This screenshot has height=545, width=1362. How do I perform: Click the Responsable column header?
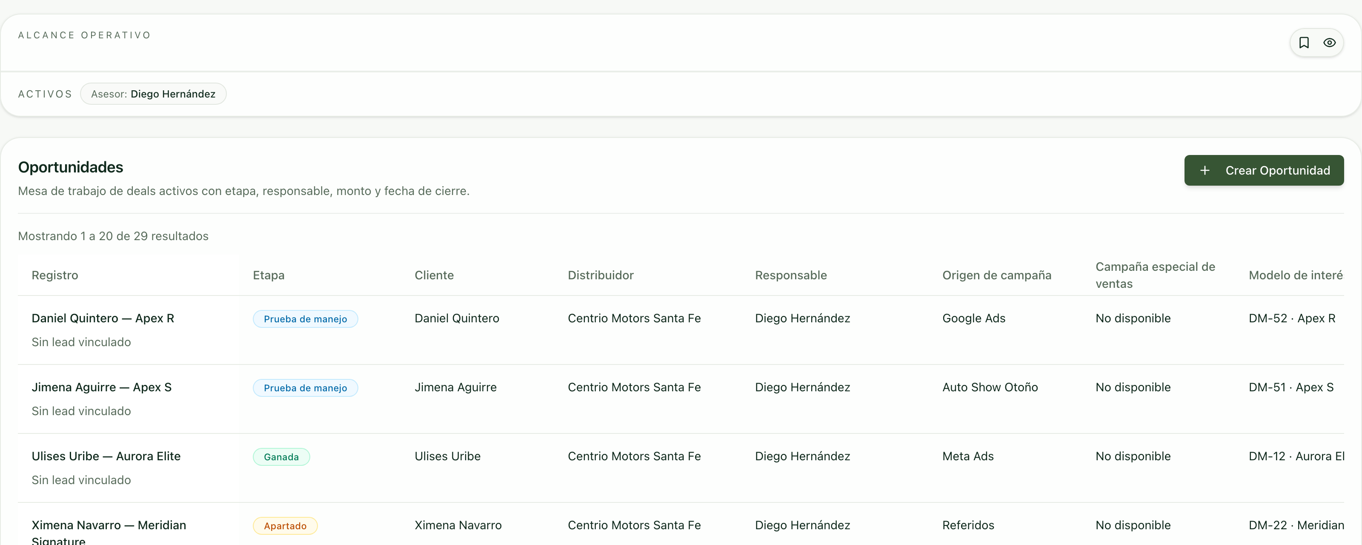(791, 275)
